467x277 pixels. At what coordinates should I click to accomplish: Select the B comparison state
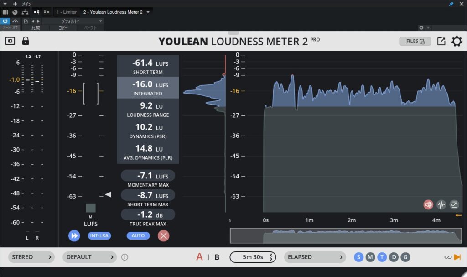click(x=217, y=257)
